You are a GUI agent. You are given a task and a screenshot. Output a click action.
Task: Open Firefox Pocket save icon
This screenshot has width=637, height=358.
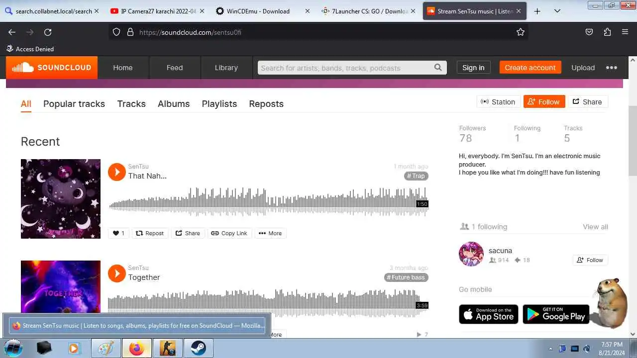pyautogui.click(x=589, y=32)
